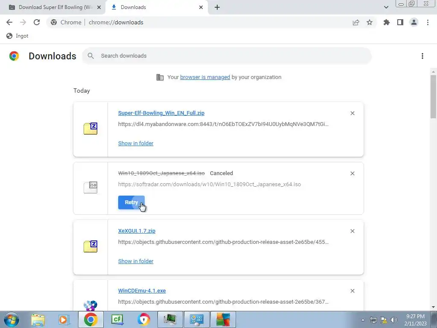Remove XeXGUI.1.7.zip from the list

tap(352, 231)
